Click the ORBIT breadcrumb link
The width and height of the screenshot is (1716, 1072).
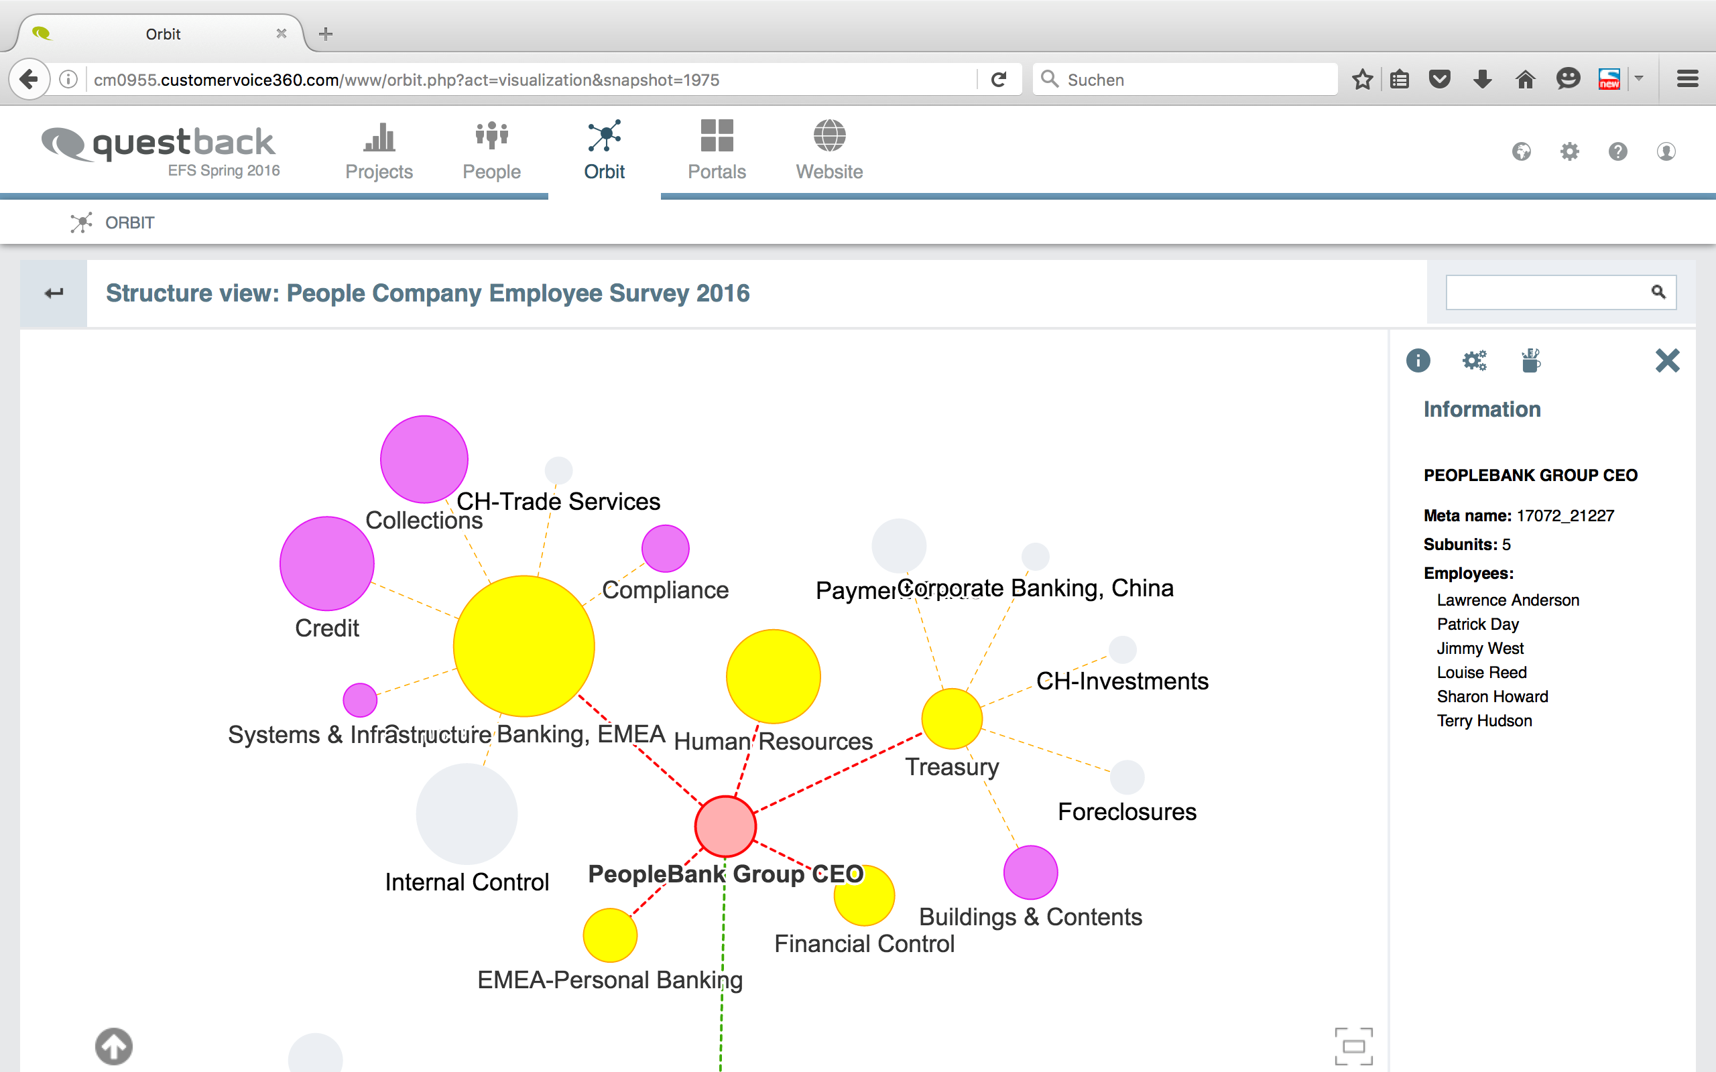[129, 222]
